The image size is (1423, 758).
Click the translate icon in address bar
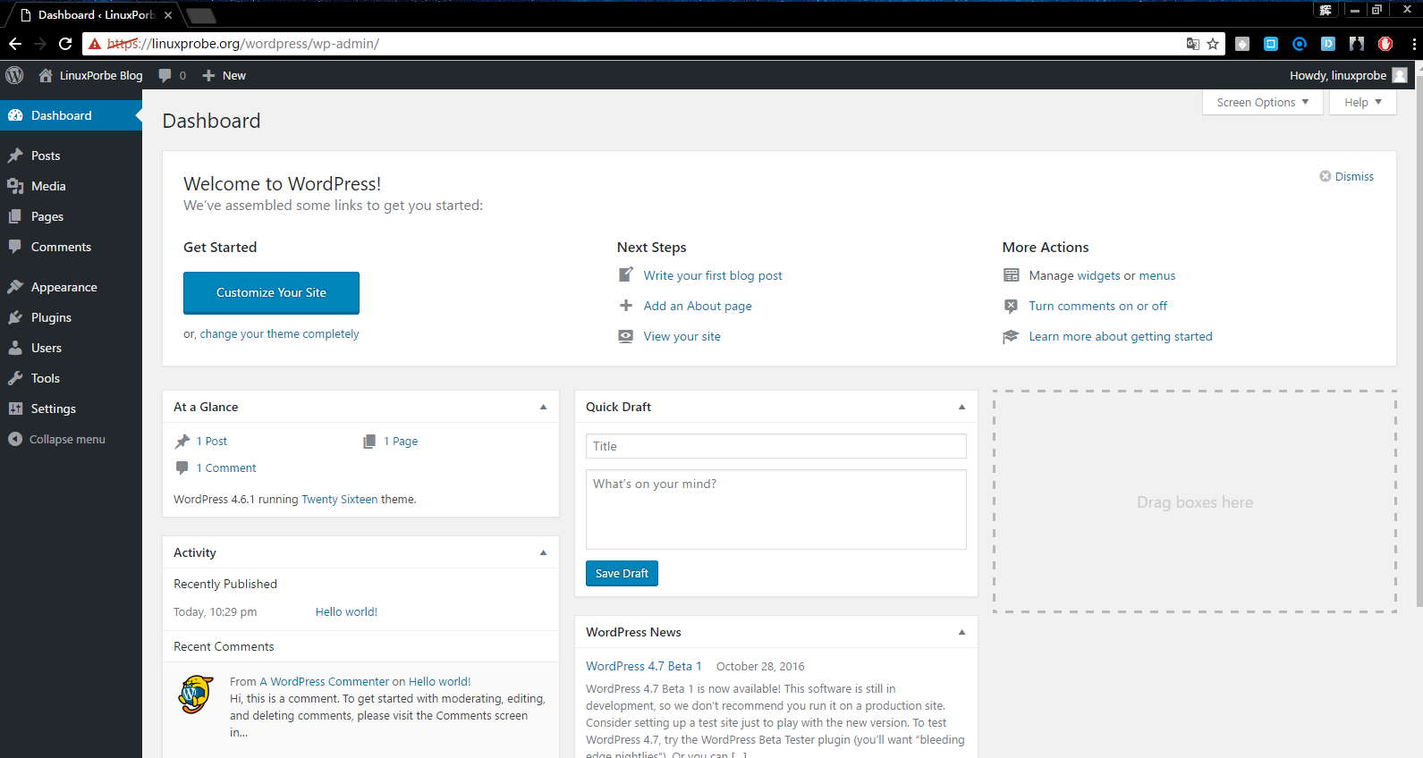pos(1192,44)
